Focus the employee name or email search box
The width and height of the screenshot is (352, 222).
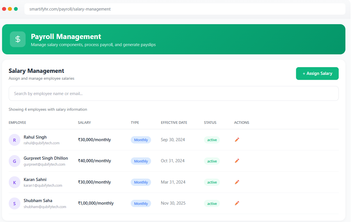tap(173, 94)
